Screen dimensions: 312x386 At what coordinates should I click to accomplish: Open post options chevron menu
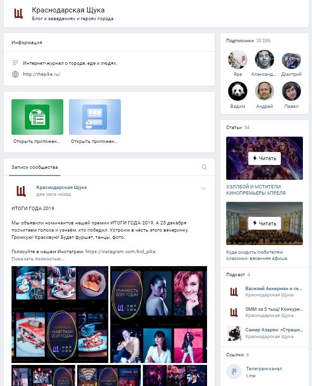tap(204, 188)
